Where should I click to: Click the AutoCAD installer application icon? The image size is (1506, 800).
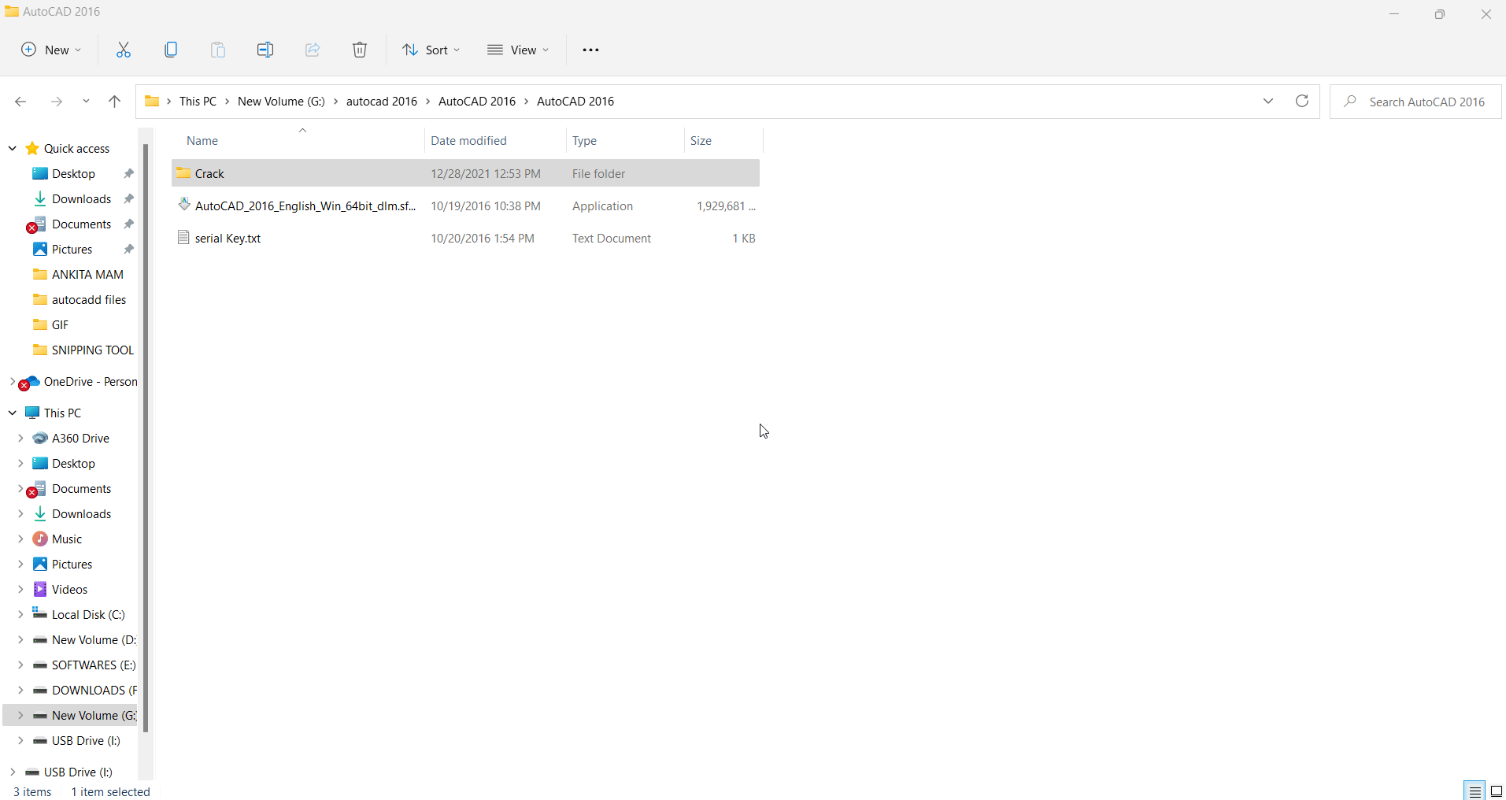coord(183,205)
